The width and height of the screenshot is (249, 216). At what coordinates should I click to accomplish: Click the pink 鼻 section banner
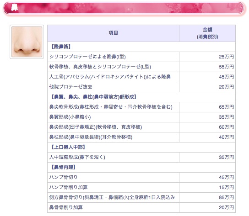pyautogui.click(x=124, y=8)
